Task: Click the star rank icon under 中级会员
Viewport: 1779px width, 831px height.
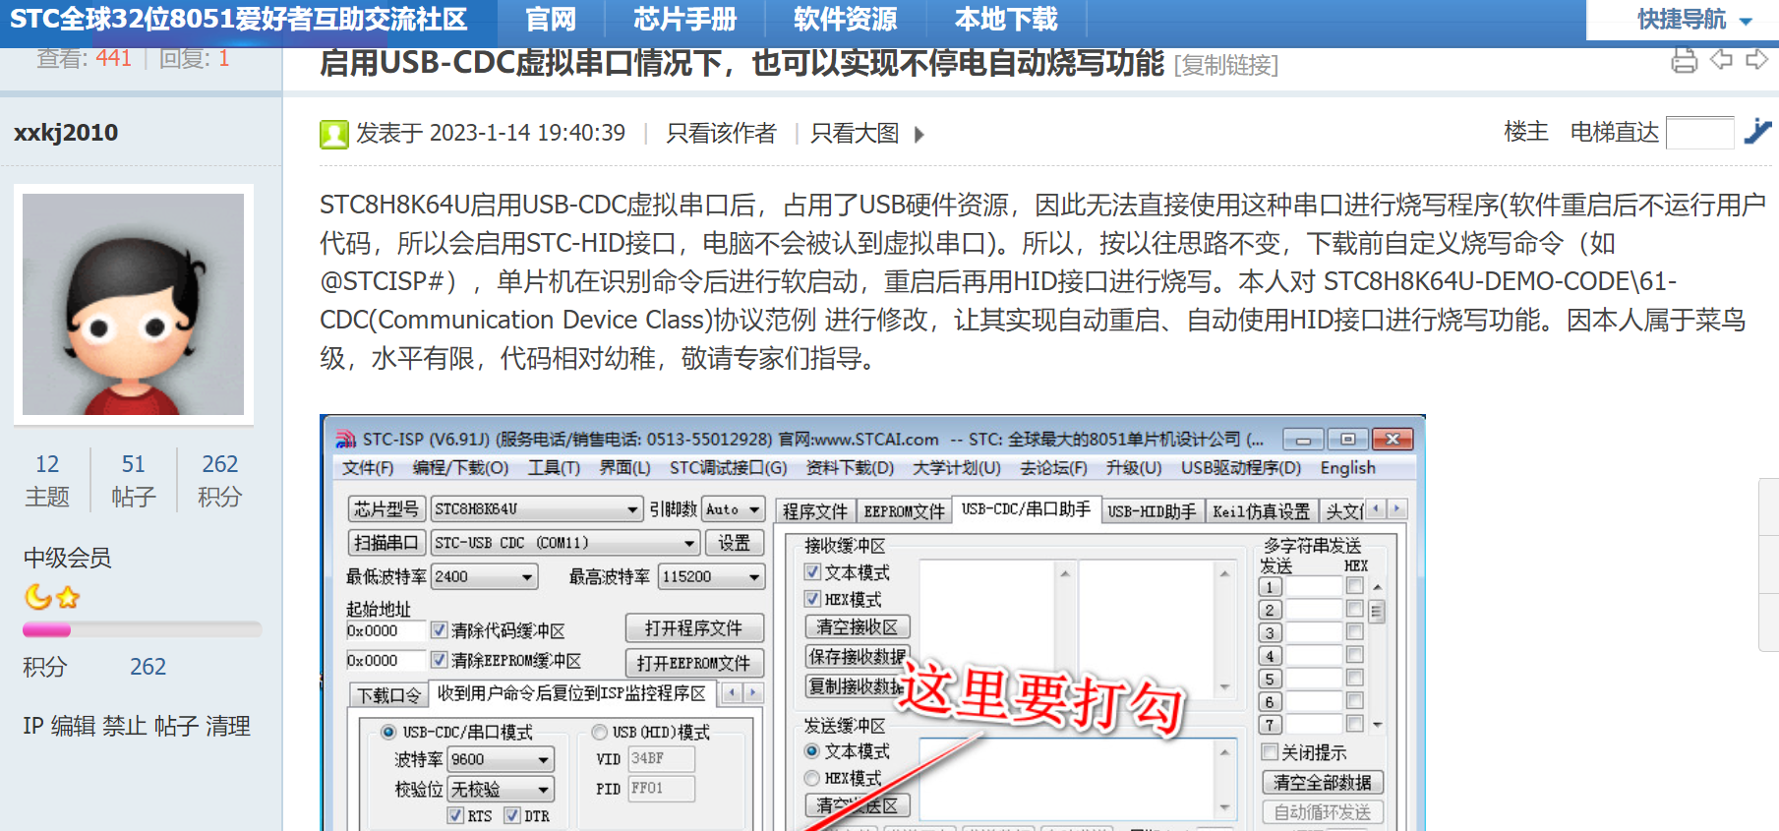Action: [x=68, y=597]
